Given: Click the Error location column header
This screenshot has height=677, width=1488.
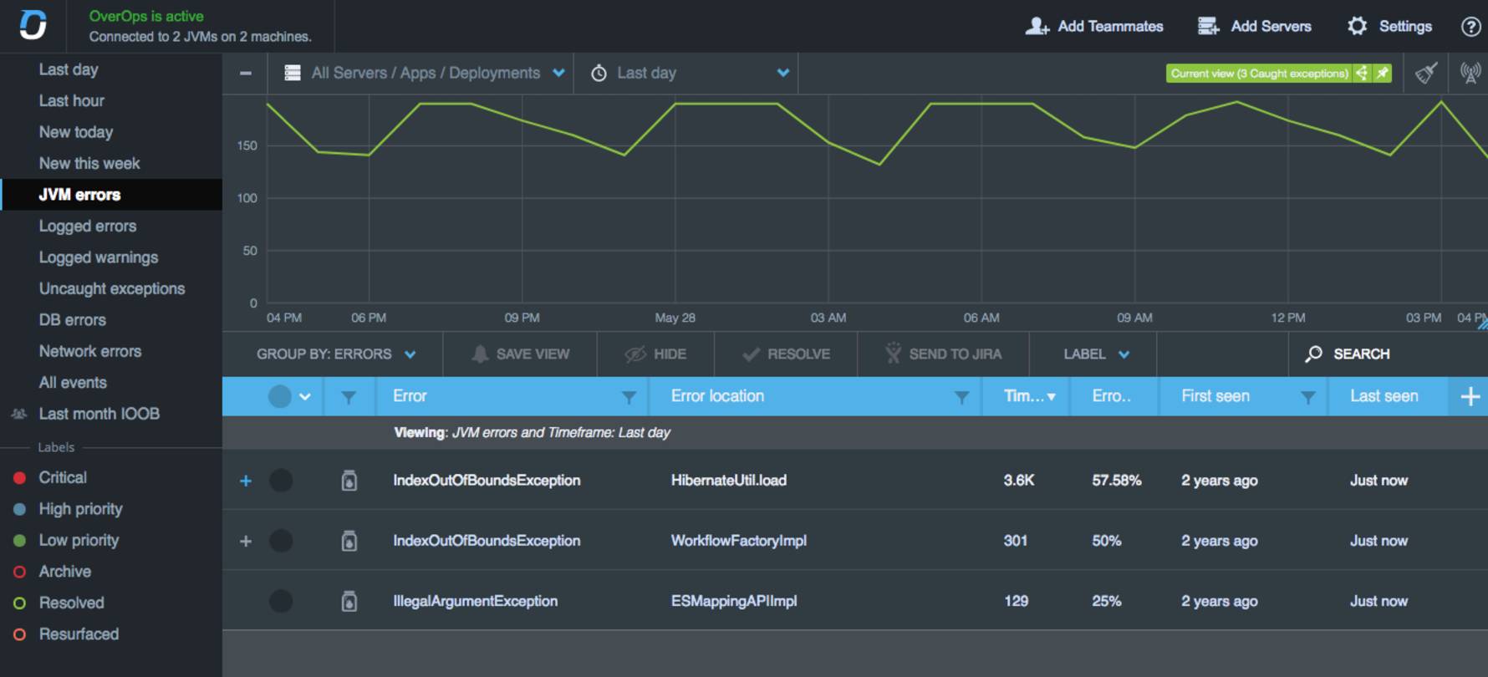Looking at the screenshot, I should pos(717,396).
